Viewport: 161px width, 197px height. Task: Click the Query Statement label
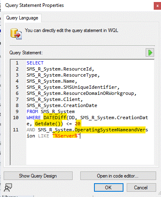click(x=26, y=53)
